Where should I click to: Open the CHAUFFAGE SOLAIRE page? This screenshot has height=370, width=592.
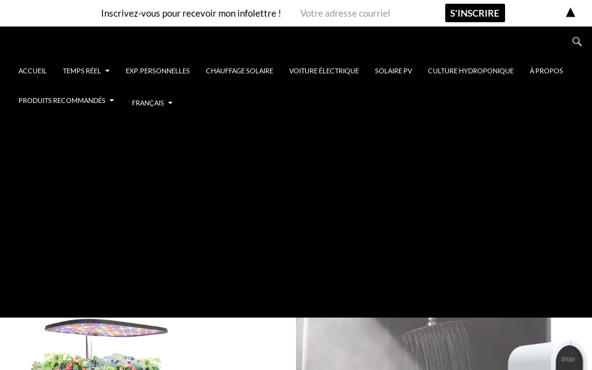pos(239,71)
